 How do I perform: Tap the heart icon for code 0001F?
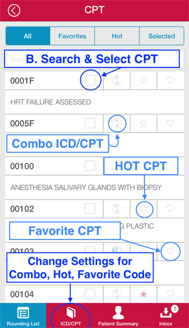171,80
